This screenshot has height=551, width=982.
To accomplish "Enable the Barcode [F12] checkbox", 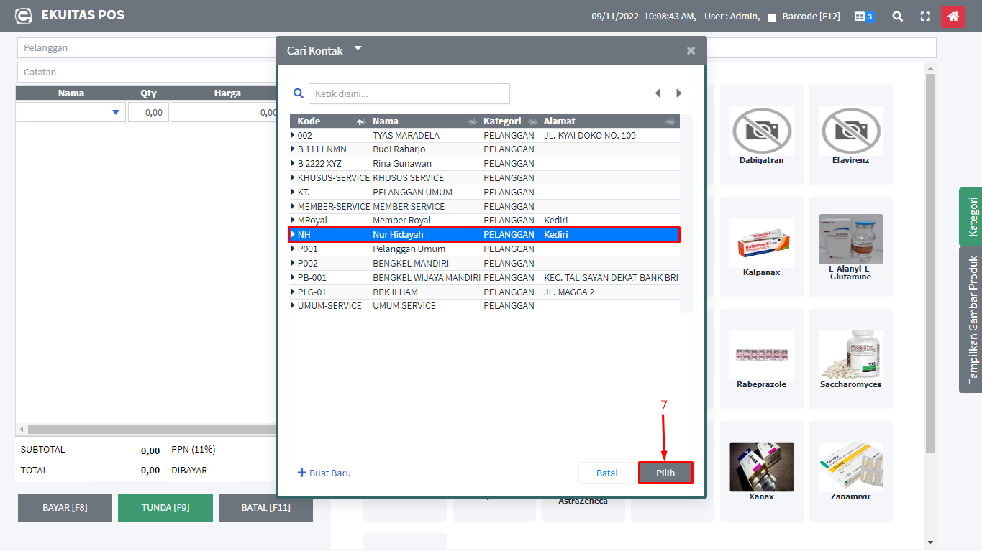I will (772, 17).
